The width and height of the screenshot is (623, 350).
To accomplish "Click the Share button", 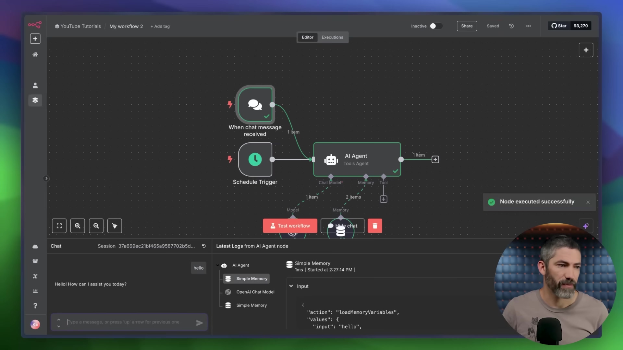I will [x=467, y=26].
